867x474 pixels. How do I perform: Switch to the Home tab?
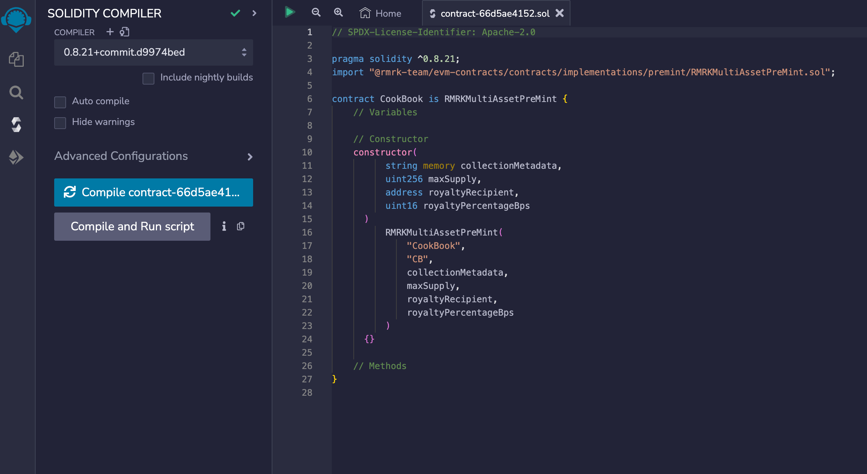pos(381,13)
